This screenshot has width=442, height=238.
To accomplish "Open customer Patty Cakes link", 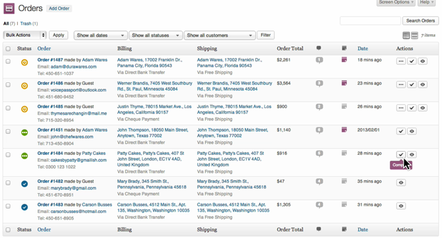I will coord(94,153).
